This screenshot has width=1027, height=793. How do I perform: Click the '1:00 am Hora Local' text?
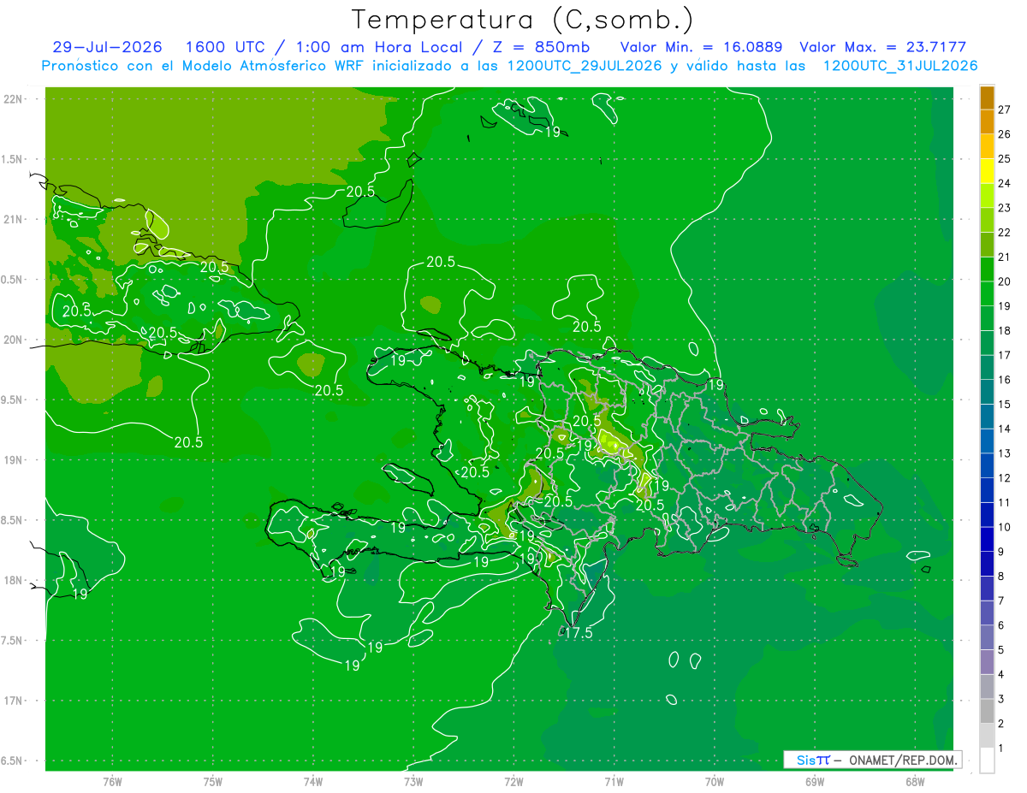click(377, 47)
